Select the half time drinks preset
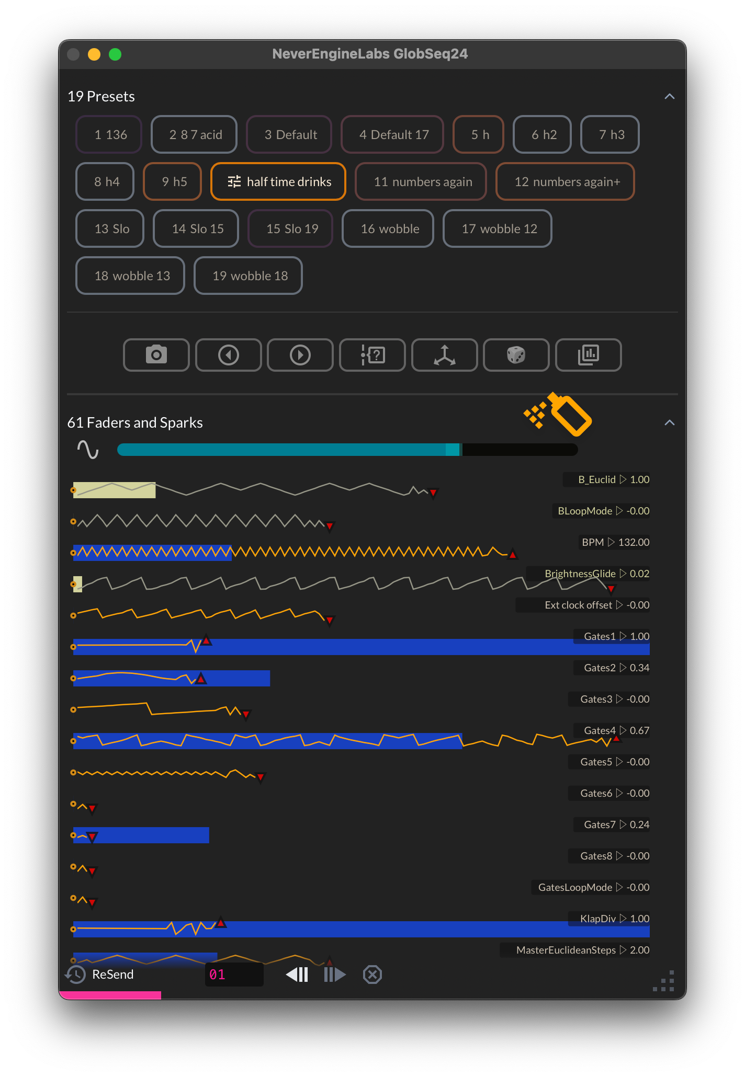Image resolution: width=745 pixels, height=1077 pixels. 278,181
